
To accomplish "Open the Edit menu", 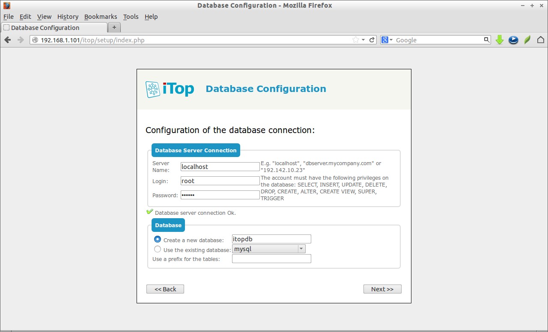I will [25, 17].
